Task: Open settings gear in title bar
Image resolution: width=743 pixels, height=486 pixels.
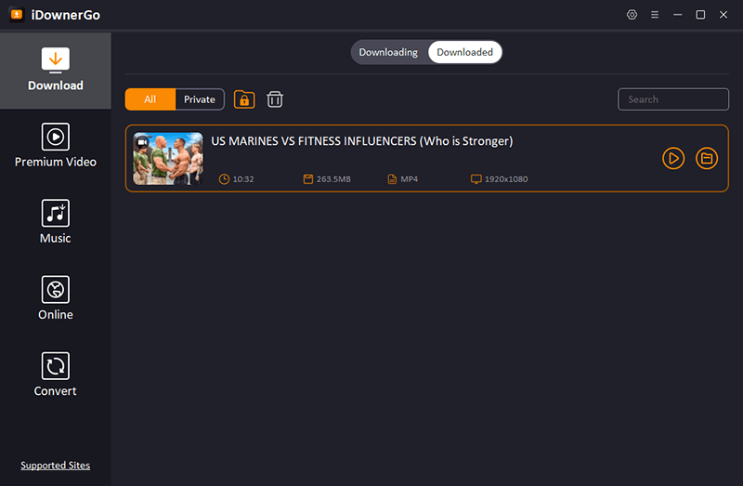Action: (x=632, y=15)
